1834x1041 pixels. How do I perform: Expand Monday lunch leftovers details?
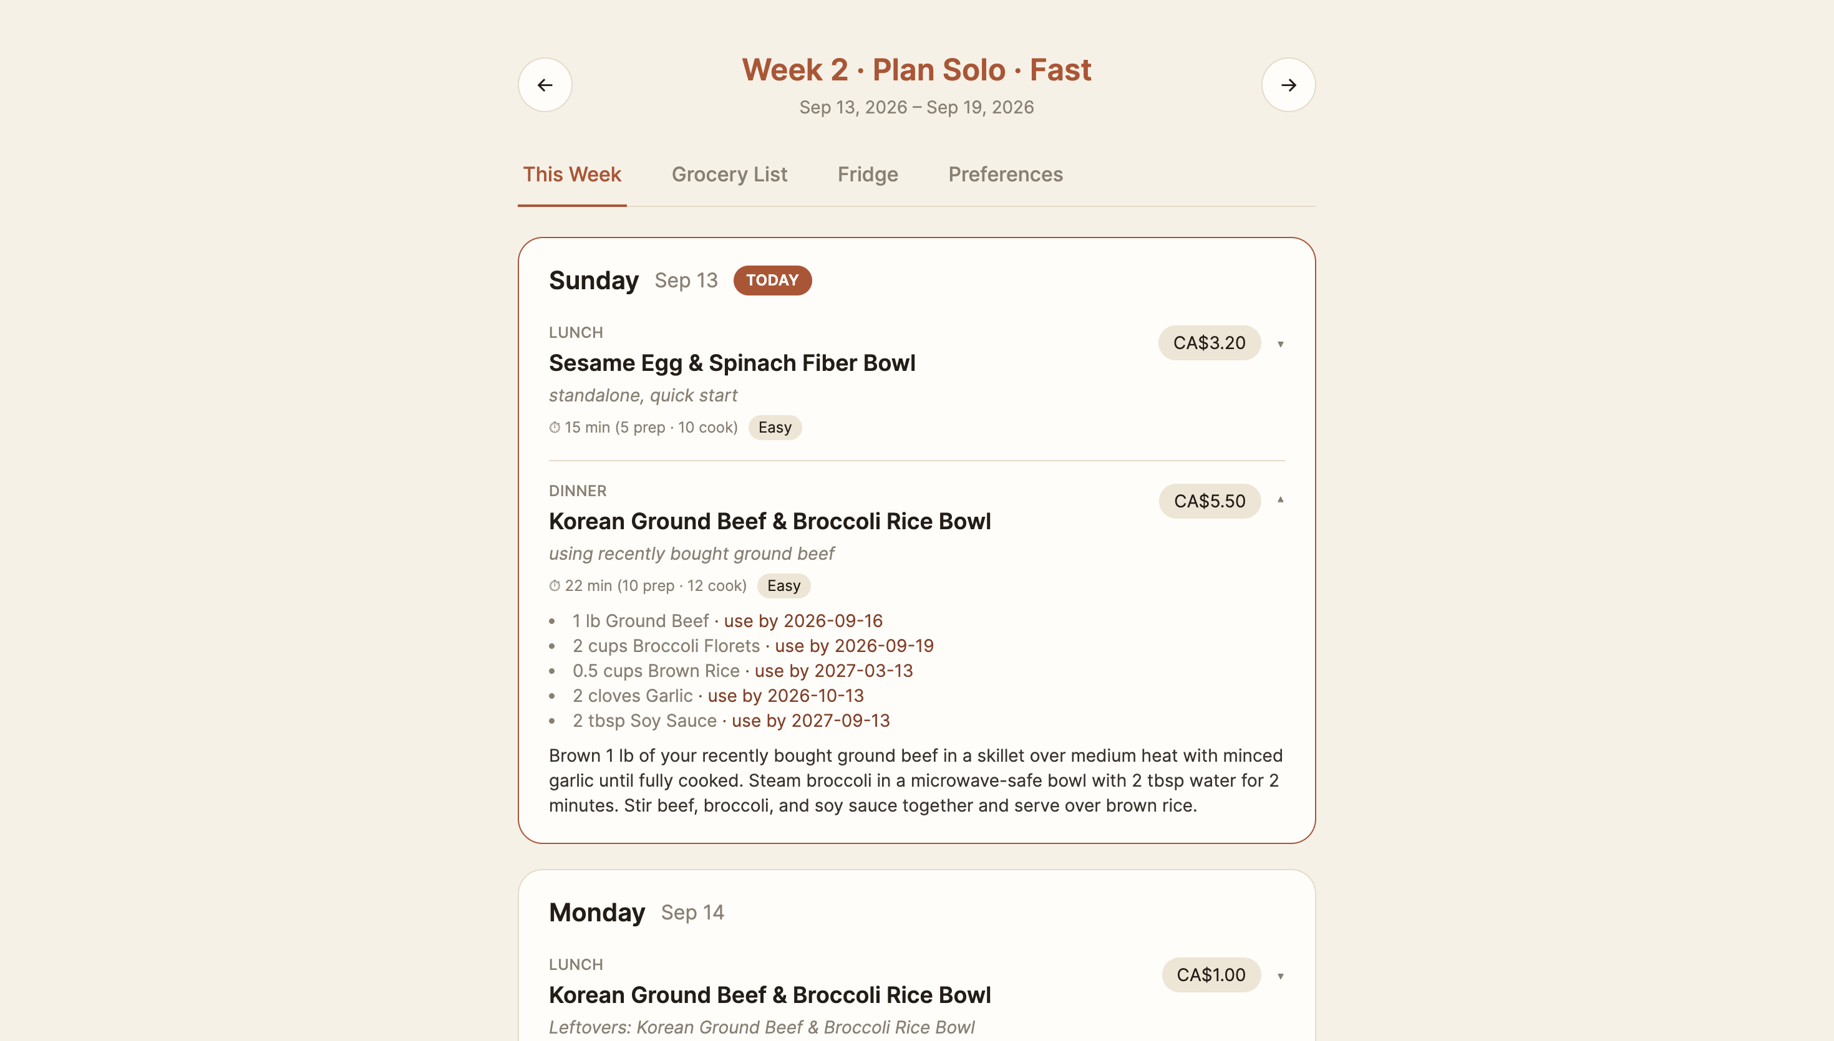click(x=1280, y=976)
